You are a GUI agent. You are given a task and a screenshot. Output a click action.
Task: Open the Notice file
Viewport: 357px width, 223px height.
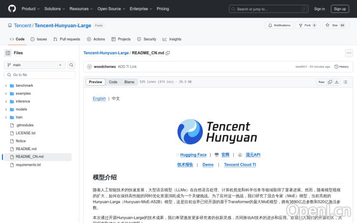point(21,141)
